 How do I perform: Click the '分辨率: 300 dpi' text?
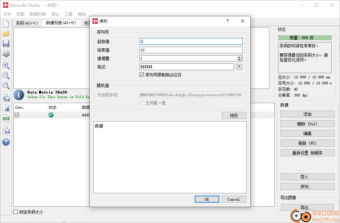[x=293, y=95]
